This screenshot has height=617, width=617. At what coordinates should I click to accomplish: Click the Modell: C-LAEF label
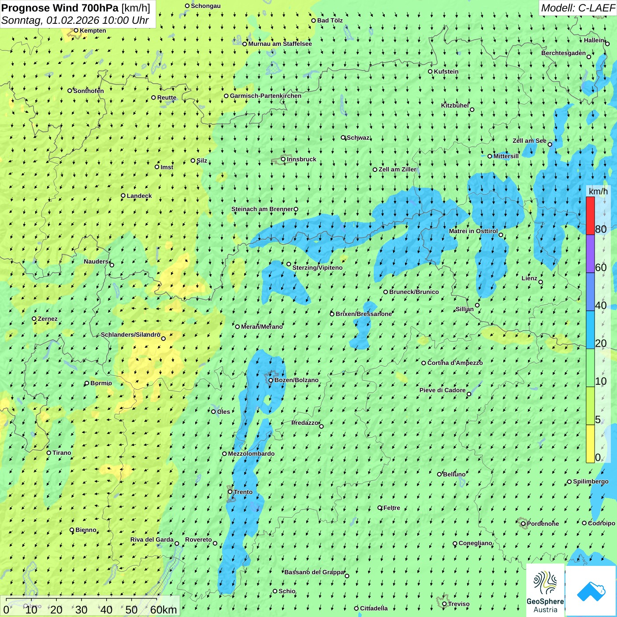tap(577, 8)
